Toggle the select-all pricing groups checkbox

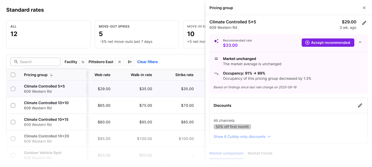(13, 75)
